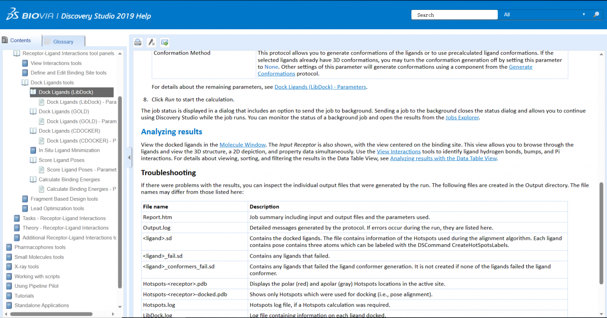Click the horizontal scrollbar of the contents pane
The width and height of the screenshot is (607, 318).
[51, 314]
